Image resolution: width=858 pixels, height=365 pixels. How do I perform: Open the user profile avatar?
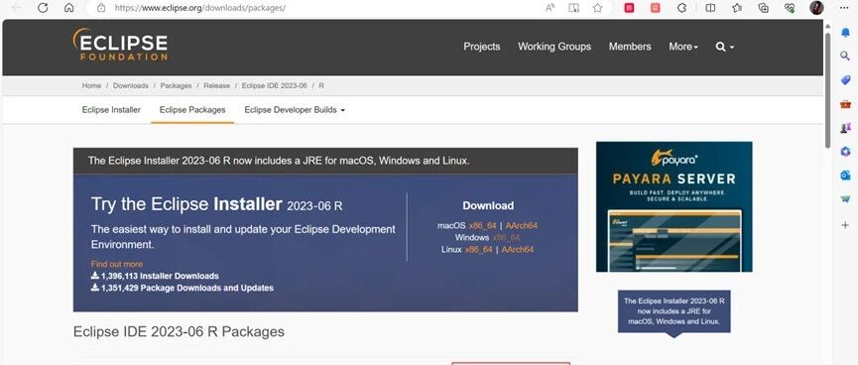pyautogui.click(x=816, y=8)
